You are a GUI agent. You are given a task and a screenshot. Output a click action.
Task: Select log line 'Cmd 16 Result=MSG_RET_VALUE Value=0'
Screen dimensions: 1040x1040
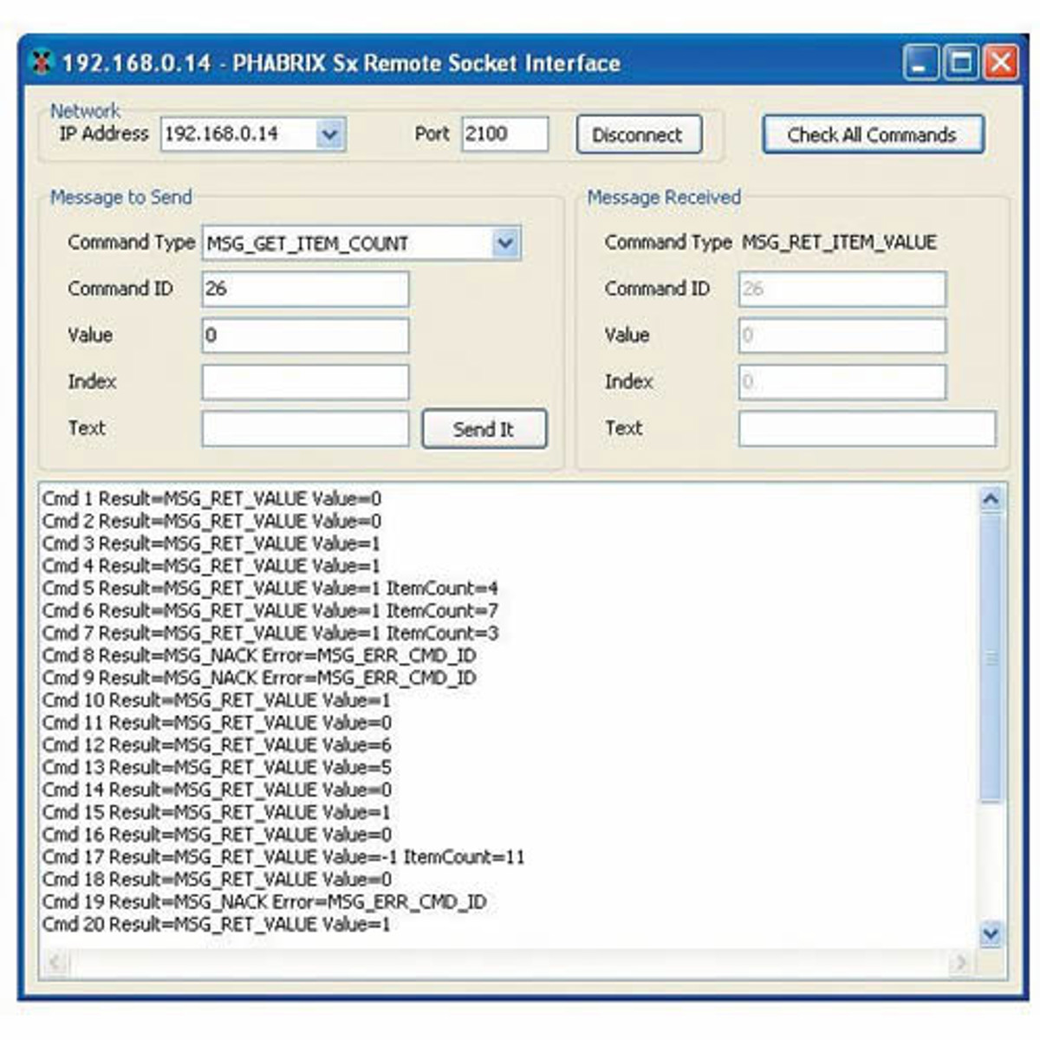tap(217, 835)
